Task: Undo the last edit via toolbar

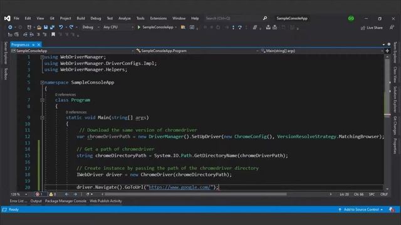Action: (61, 27)
